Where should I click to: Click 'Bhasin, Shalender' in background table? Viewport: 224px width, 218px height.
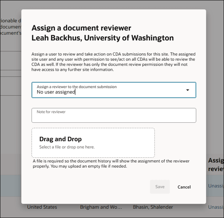pyautogui.click(x=153, y=207)
